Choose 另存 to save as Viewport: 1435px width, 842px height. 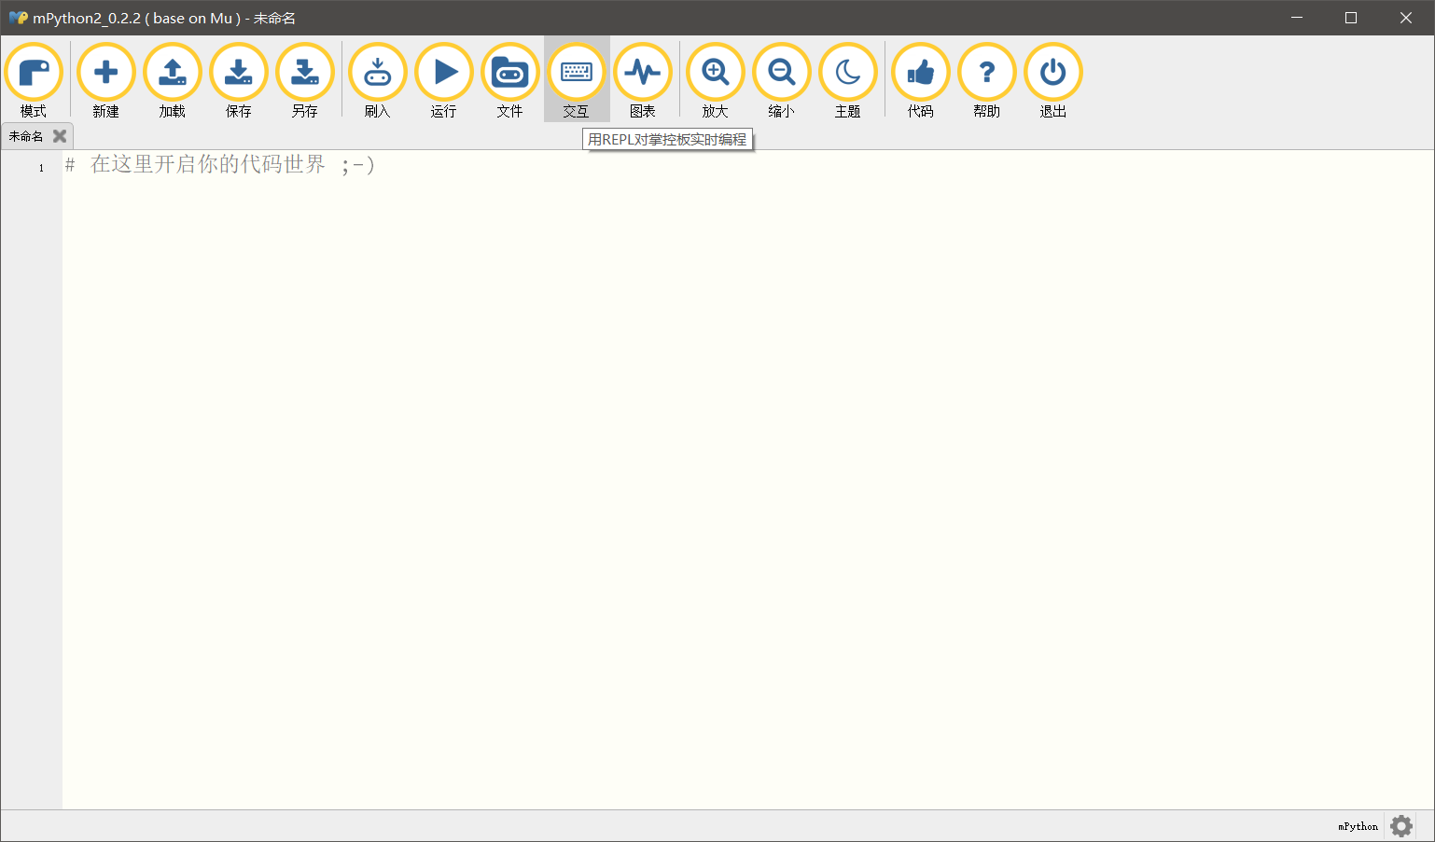tap(305, 80)
